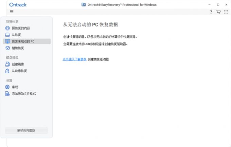Click the 常规 gear icon
This screenshot has height=147, width=231.
pyautogui.click(x=7, y=87)
